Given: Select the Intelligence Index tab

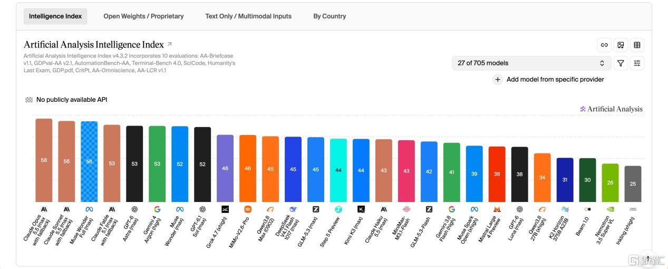Looking at the screenshot, I should click(55, 16).
